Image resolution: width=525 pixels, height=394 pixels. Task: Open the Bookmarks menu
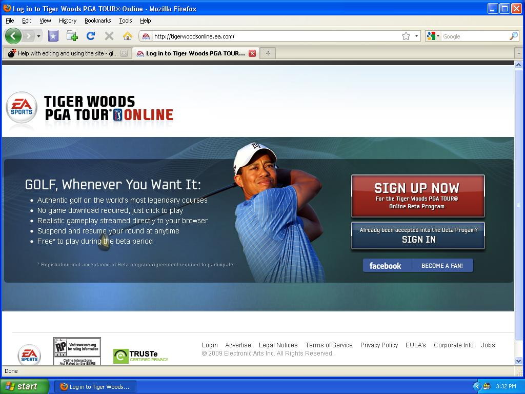tap(98, 21)
